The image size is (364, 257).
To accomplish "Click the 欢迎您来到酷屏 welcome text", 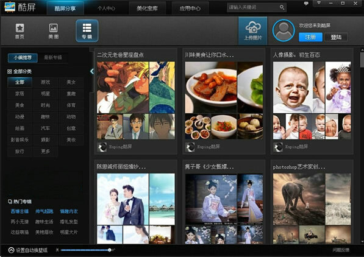I will tap(315, 26).
